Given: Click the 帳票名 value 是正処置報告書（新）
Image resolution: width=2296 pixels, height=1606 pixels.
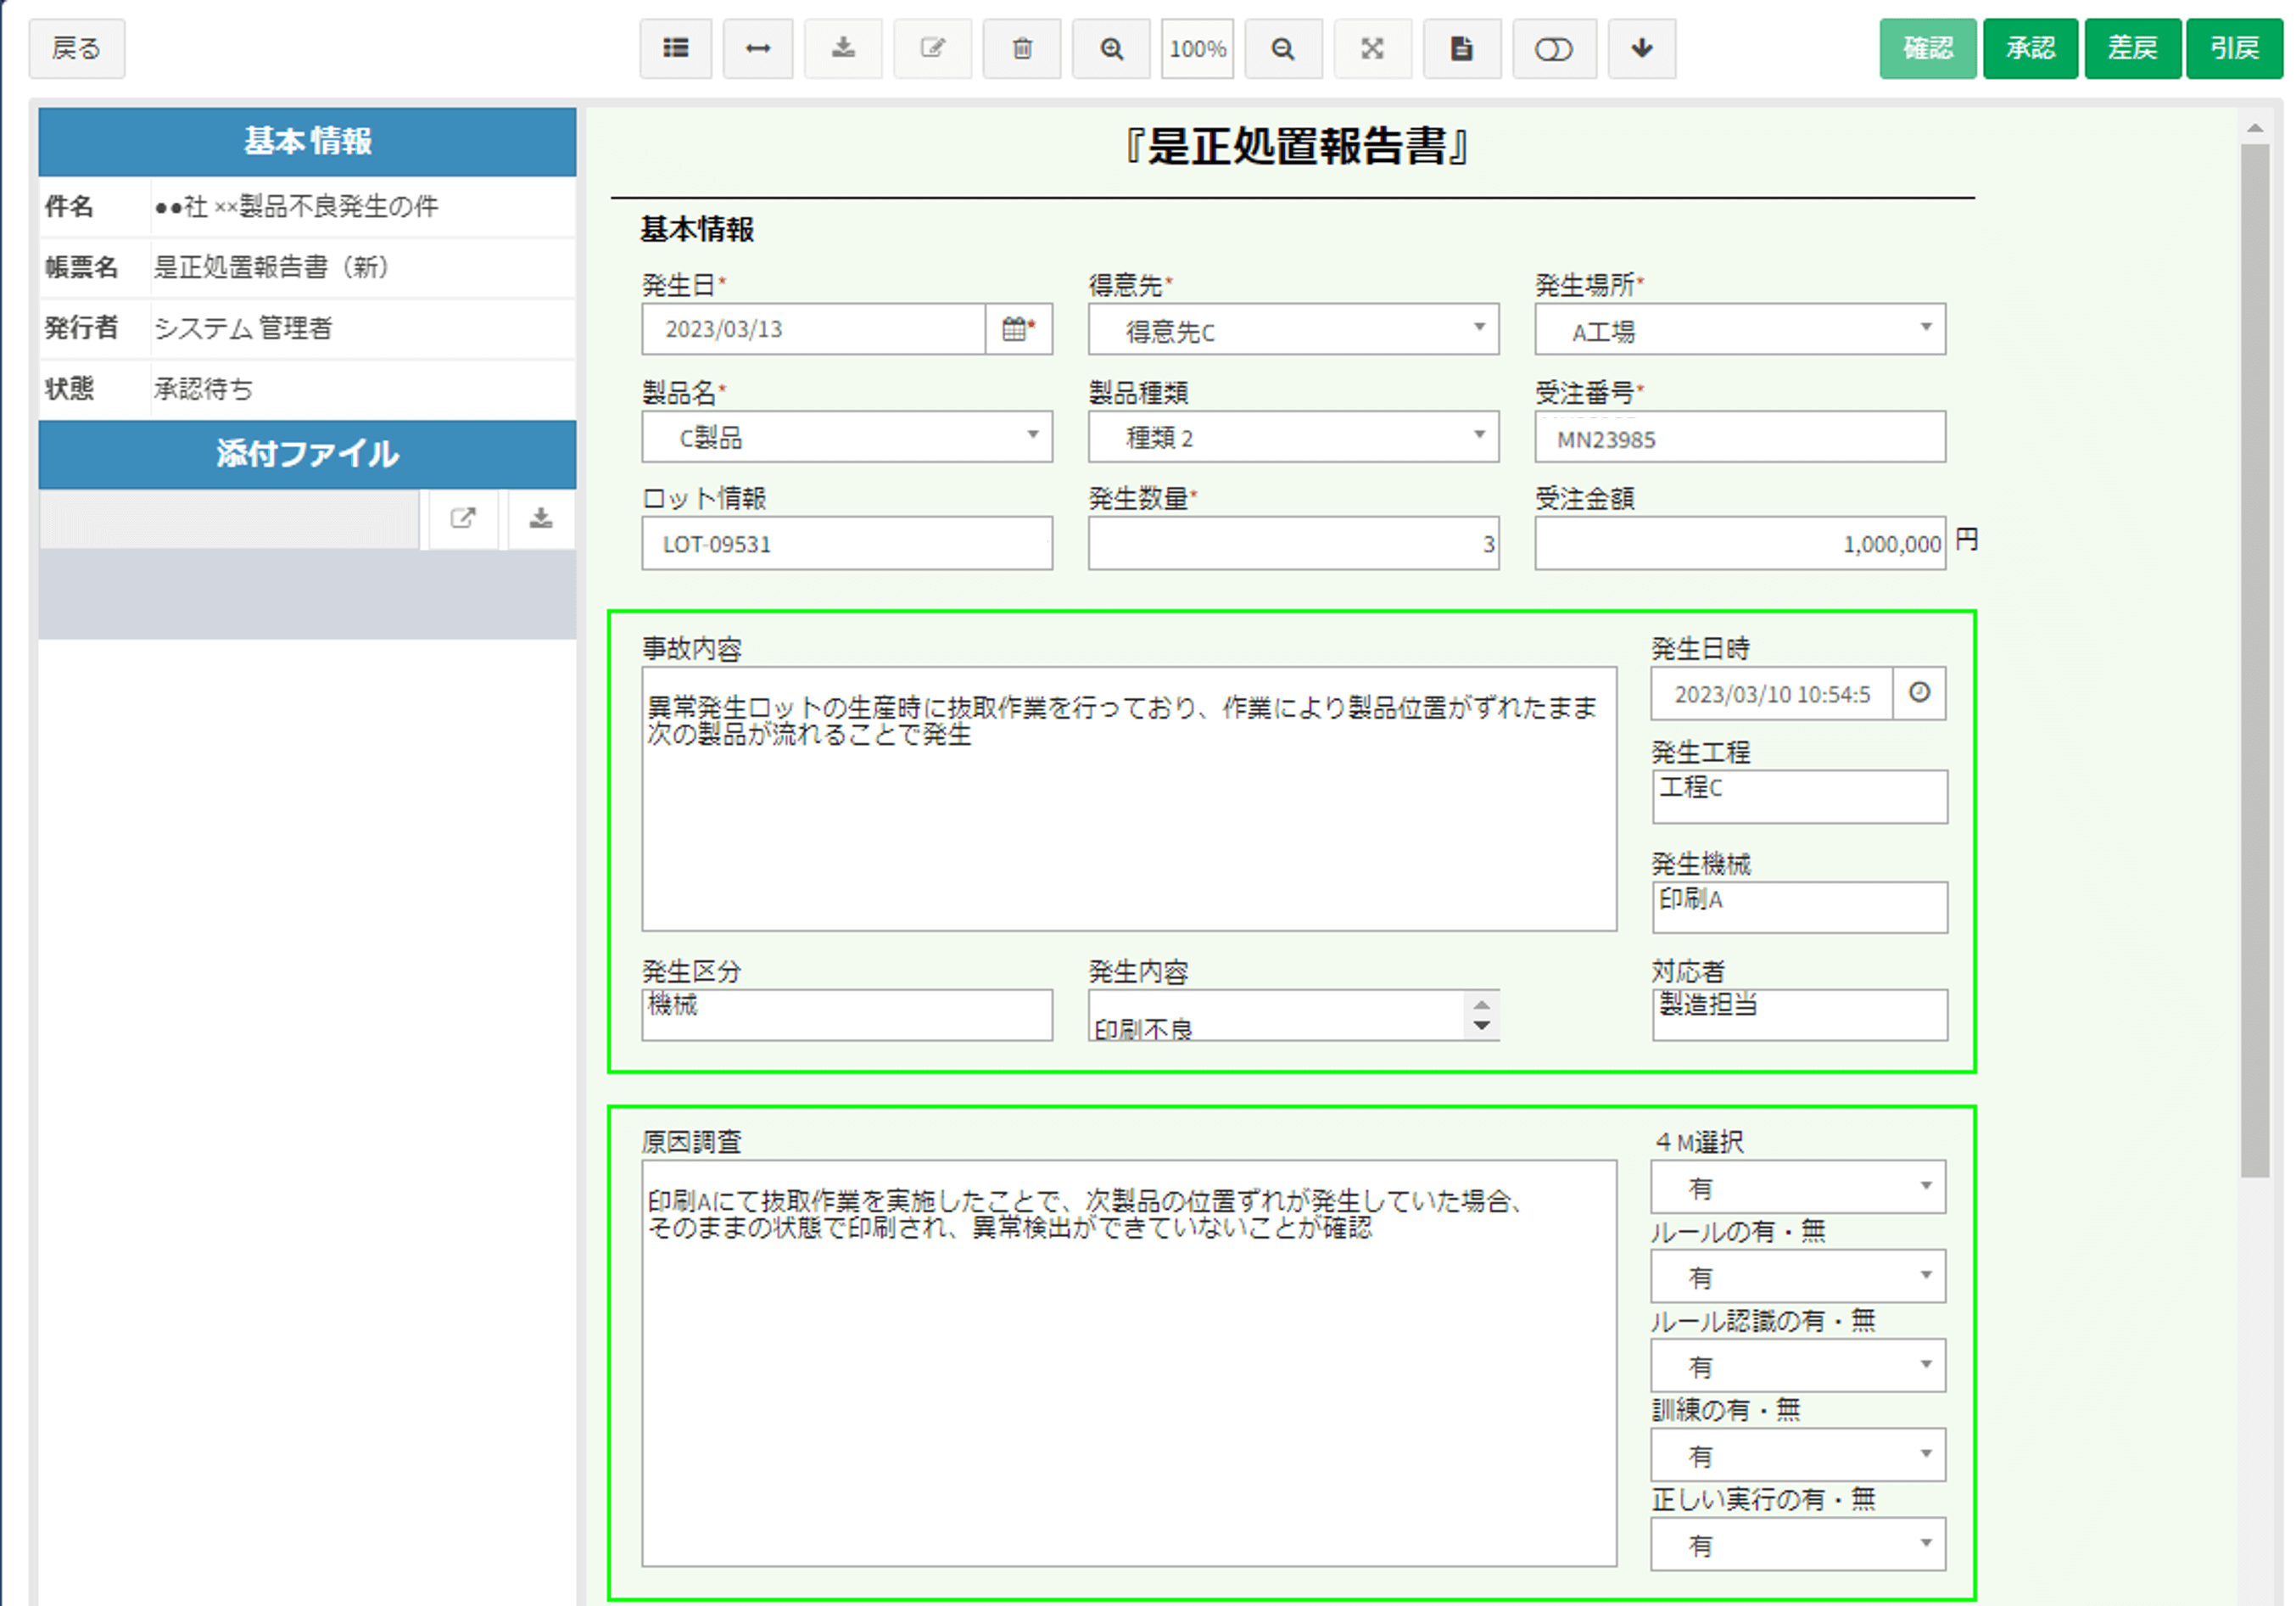Looking at the screenshot, I should click(x=271, y=267).
